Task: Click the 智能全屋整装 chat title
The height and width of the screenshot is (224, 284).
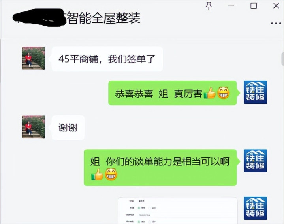Action: 103,18
